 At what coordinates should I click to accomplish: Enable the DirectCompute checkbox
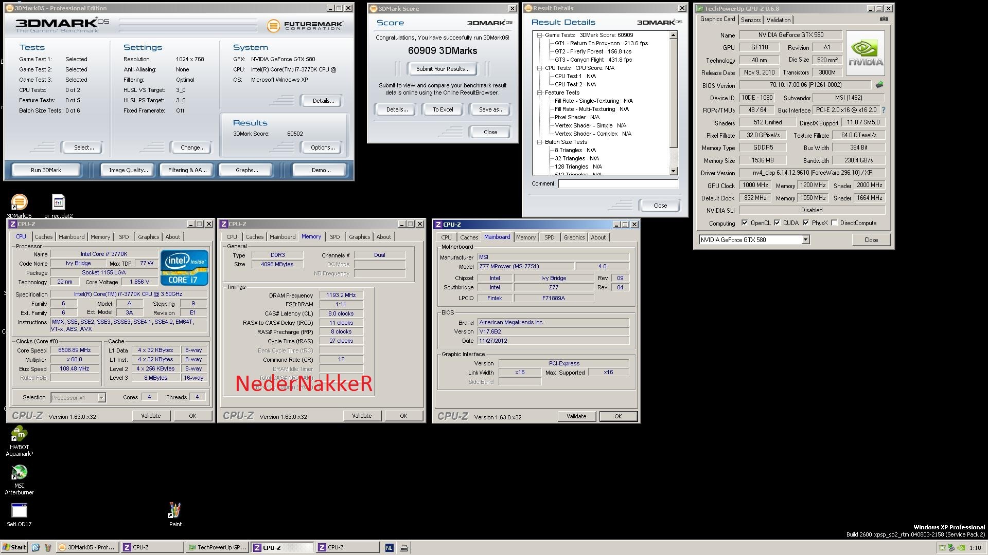click(x=834, y=223)
